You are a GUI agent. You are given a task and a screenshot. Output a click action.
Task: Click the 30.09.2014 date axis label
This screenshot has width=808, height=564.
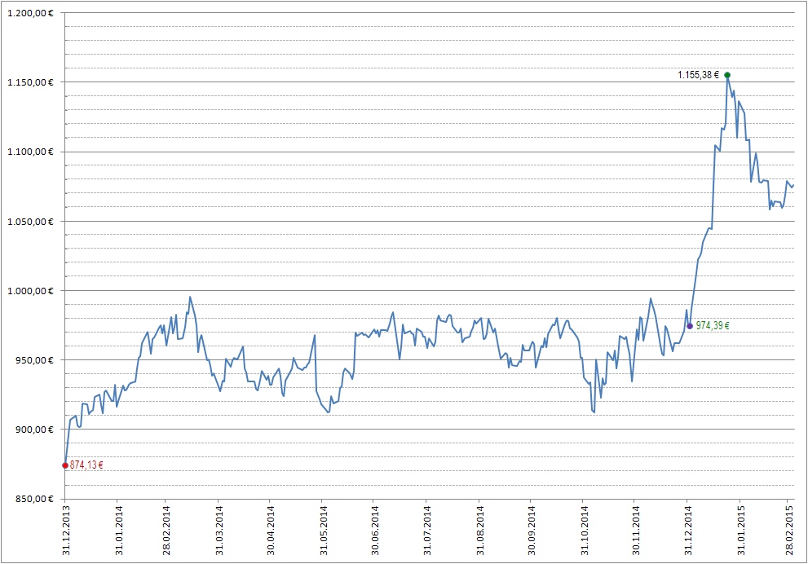[x=532, y=531]
